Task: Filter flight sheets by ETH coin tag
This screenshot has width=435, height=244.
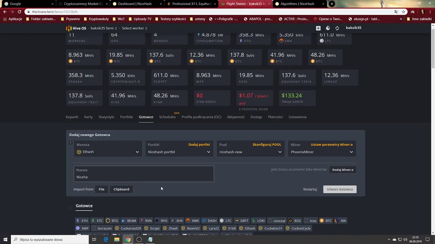Action: [82, 221]
